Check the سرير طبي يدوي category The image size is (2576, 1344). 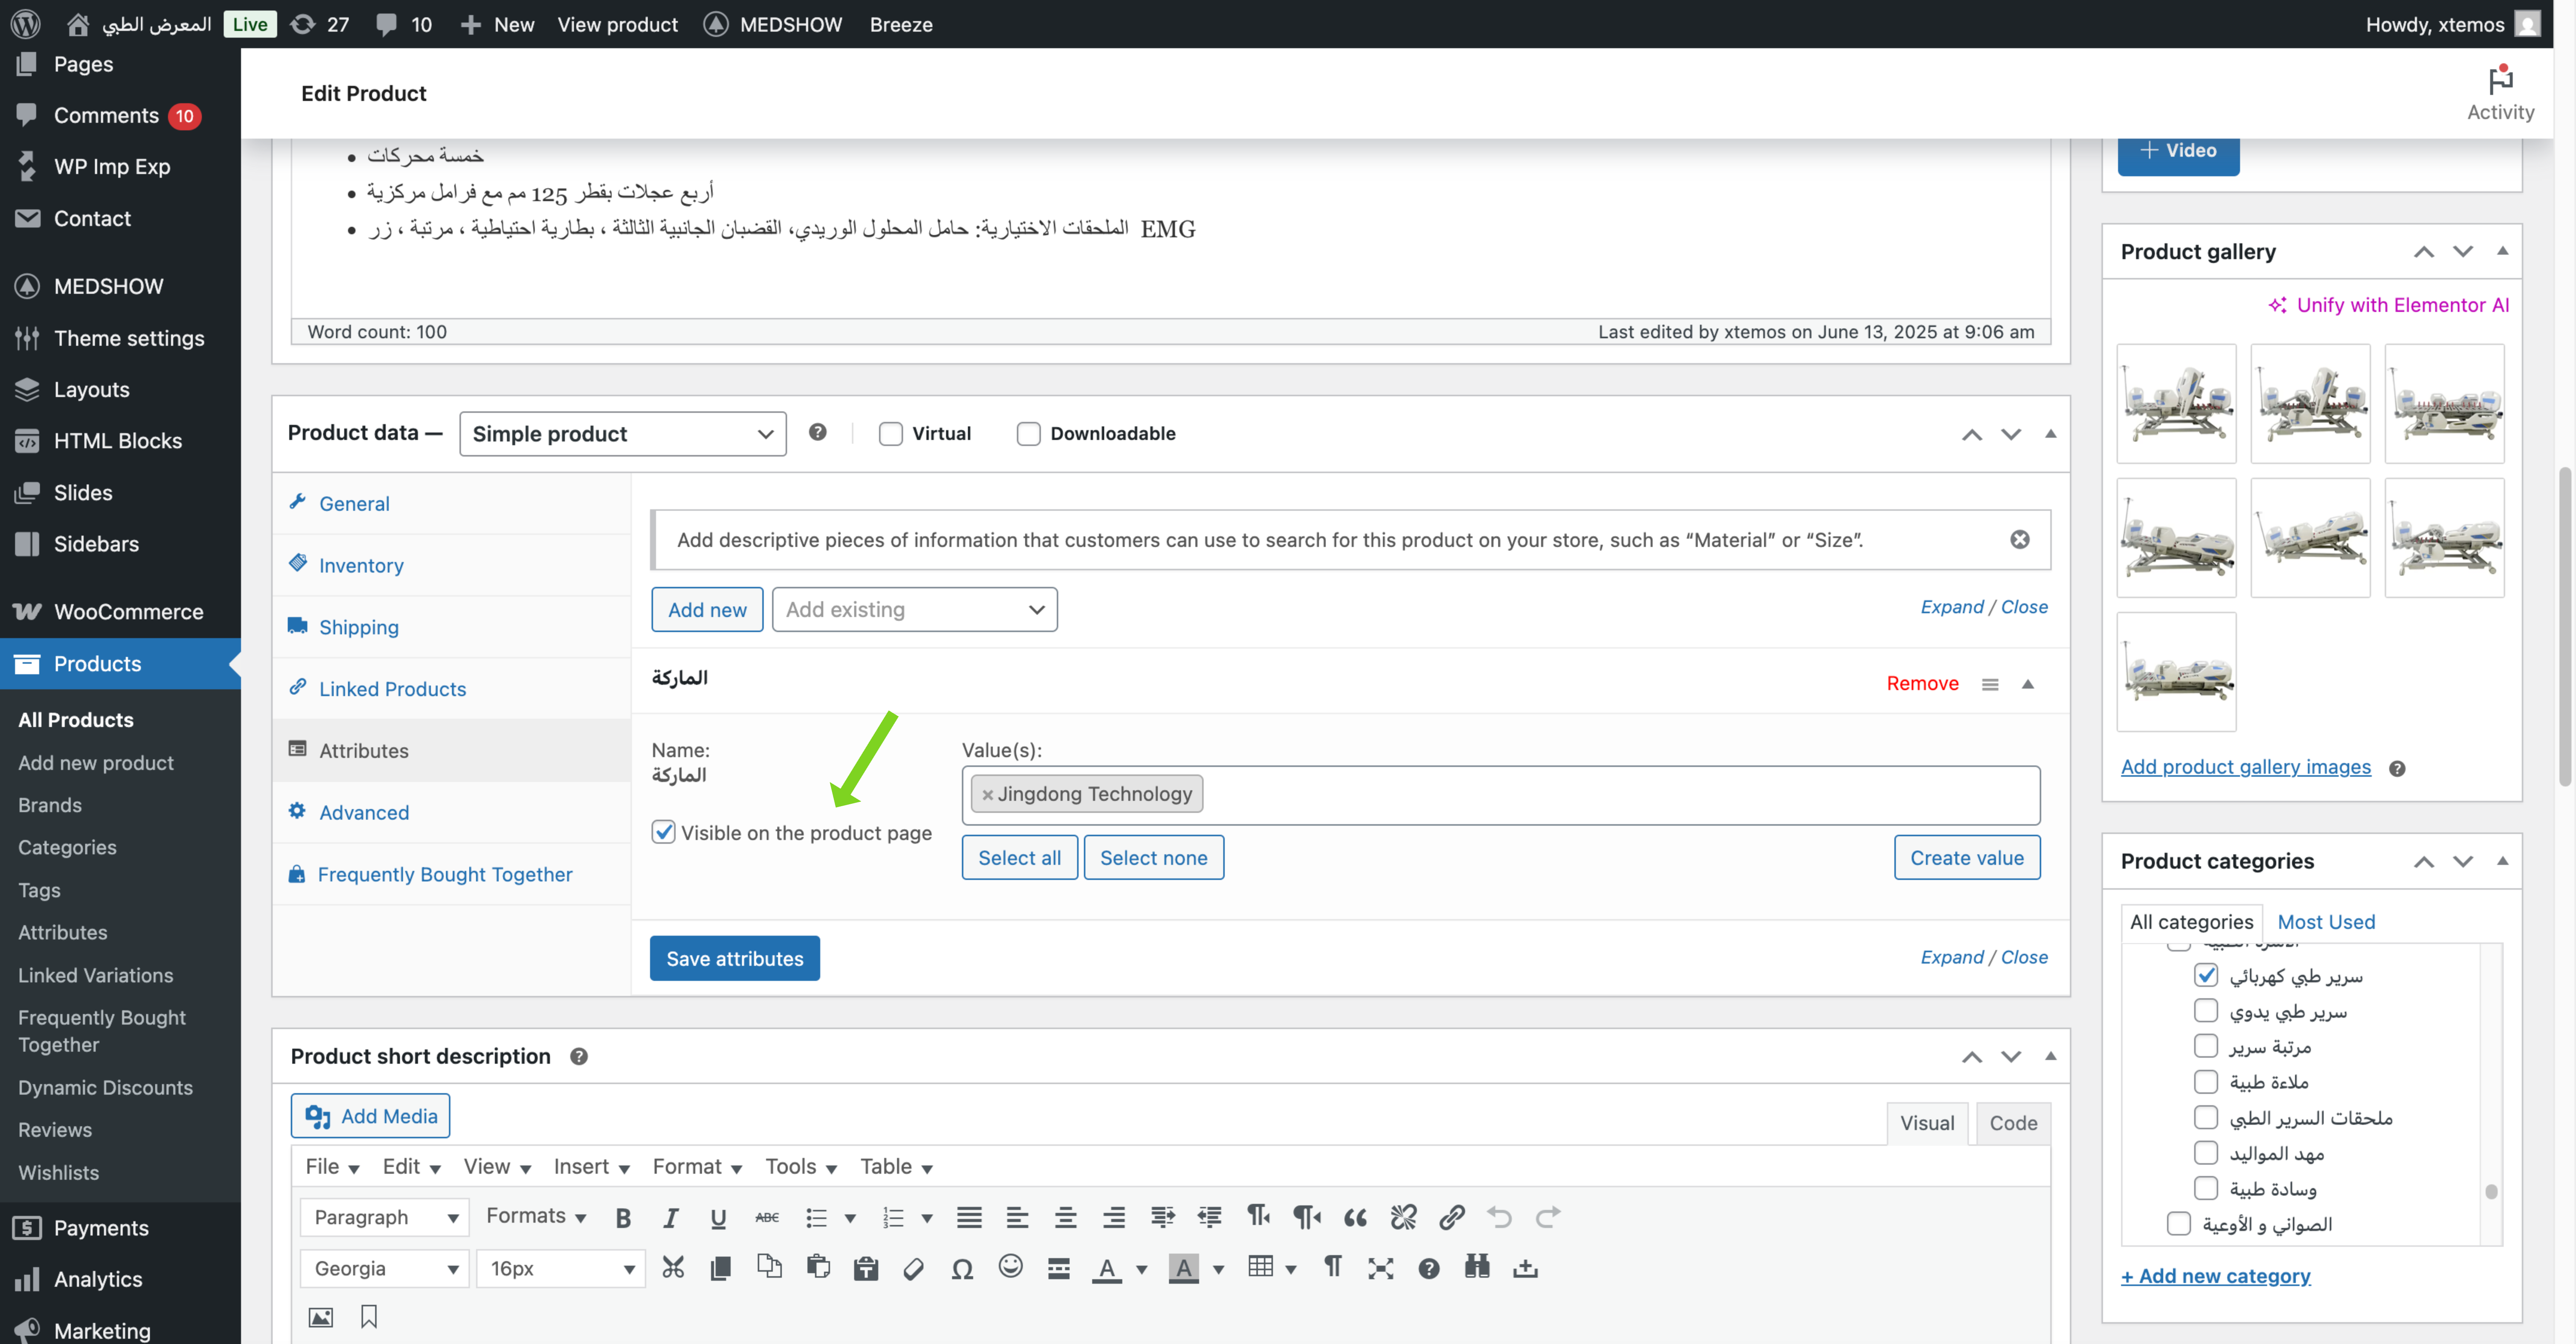(2206, 1011)
